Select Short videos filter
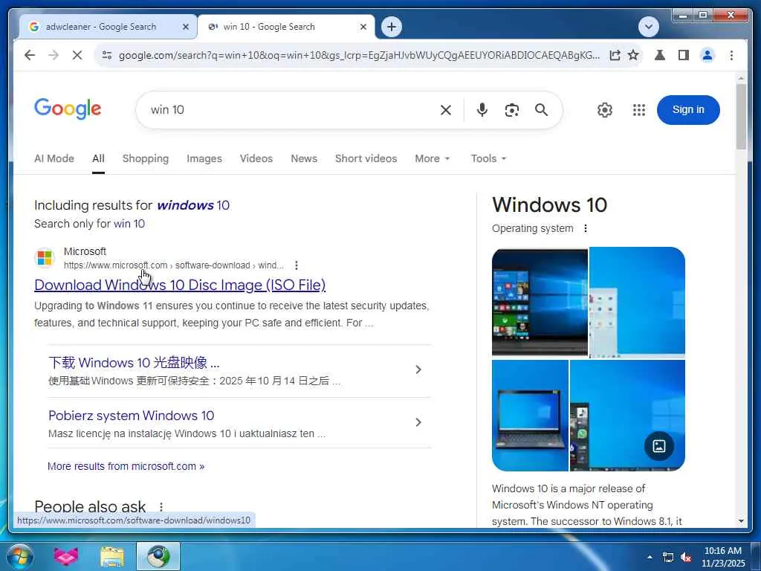Screen dimensions: 761x571 (x=366, y=159)
